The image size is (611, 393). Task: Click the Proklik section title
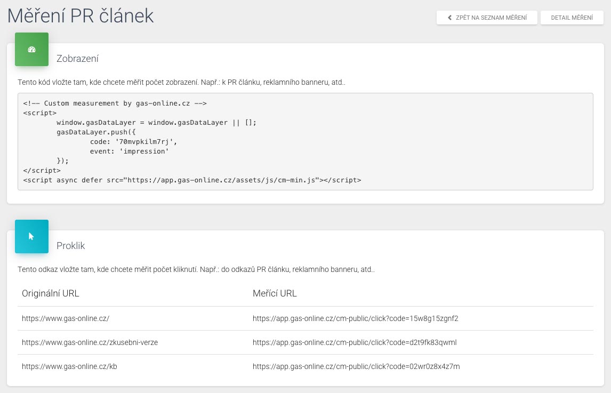click(70, 246)
